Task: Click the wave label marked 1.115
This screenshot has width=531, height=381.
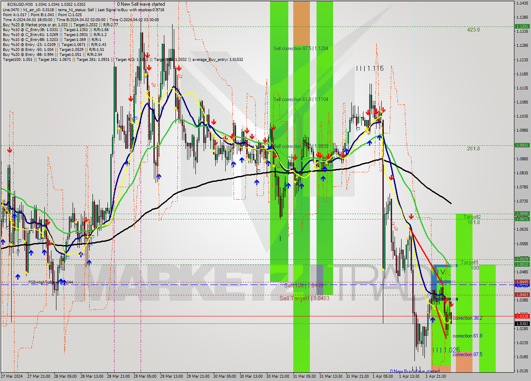Action: 369,68
